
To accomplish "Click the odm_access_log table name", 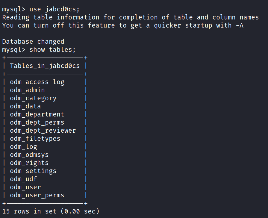I will click(x=37, y=82).
